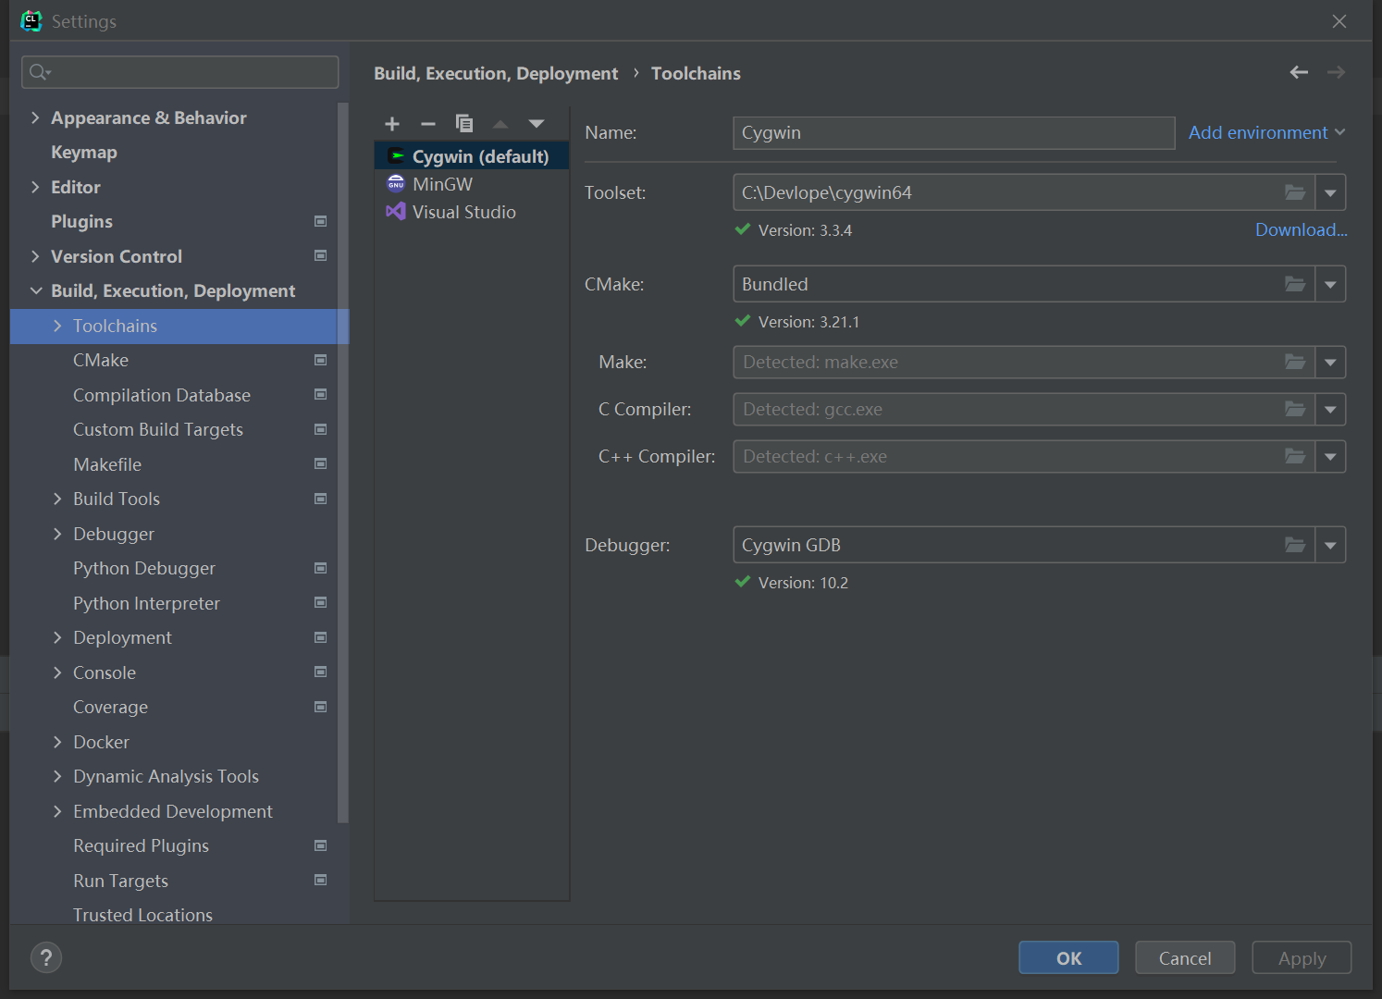
Task: Browse folder for C Compiler
Action: coord(1295,409)
